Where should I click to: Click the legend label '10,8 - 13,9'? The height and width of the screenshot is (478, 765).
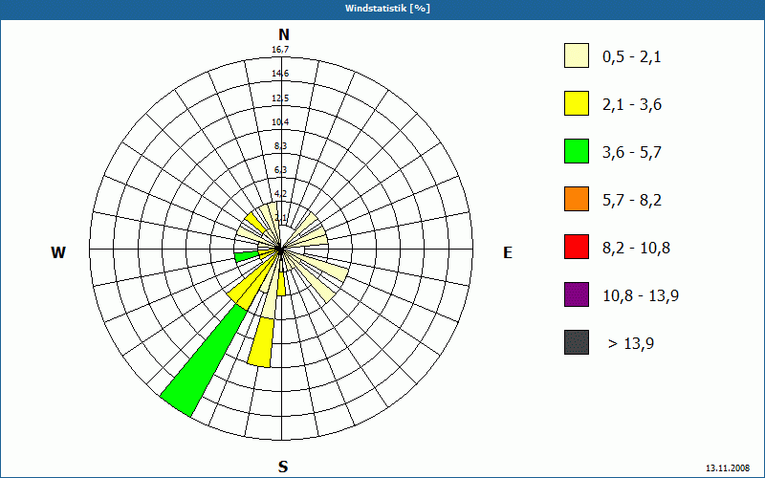641,296
